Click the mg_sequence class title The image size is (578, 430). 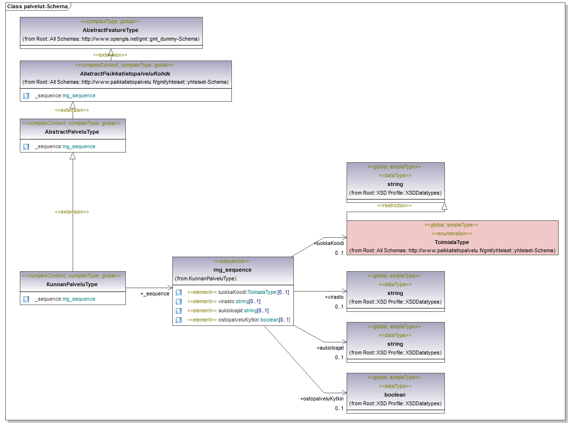coord(233,270)
